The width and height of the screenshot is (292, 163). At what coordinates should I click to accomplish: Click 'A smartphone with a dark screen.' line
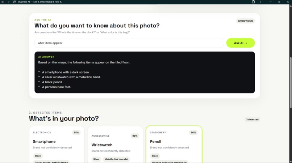coord(66,72)
